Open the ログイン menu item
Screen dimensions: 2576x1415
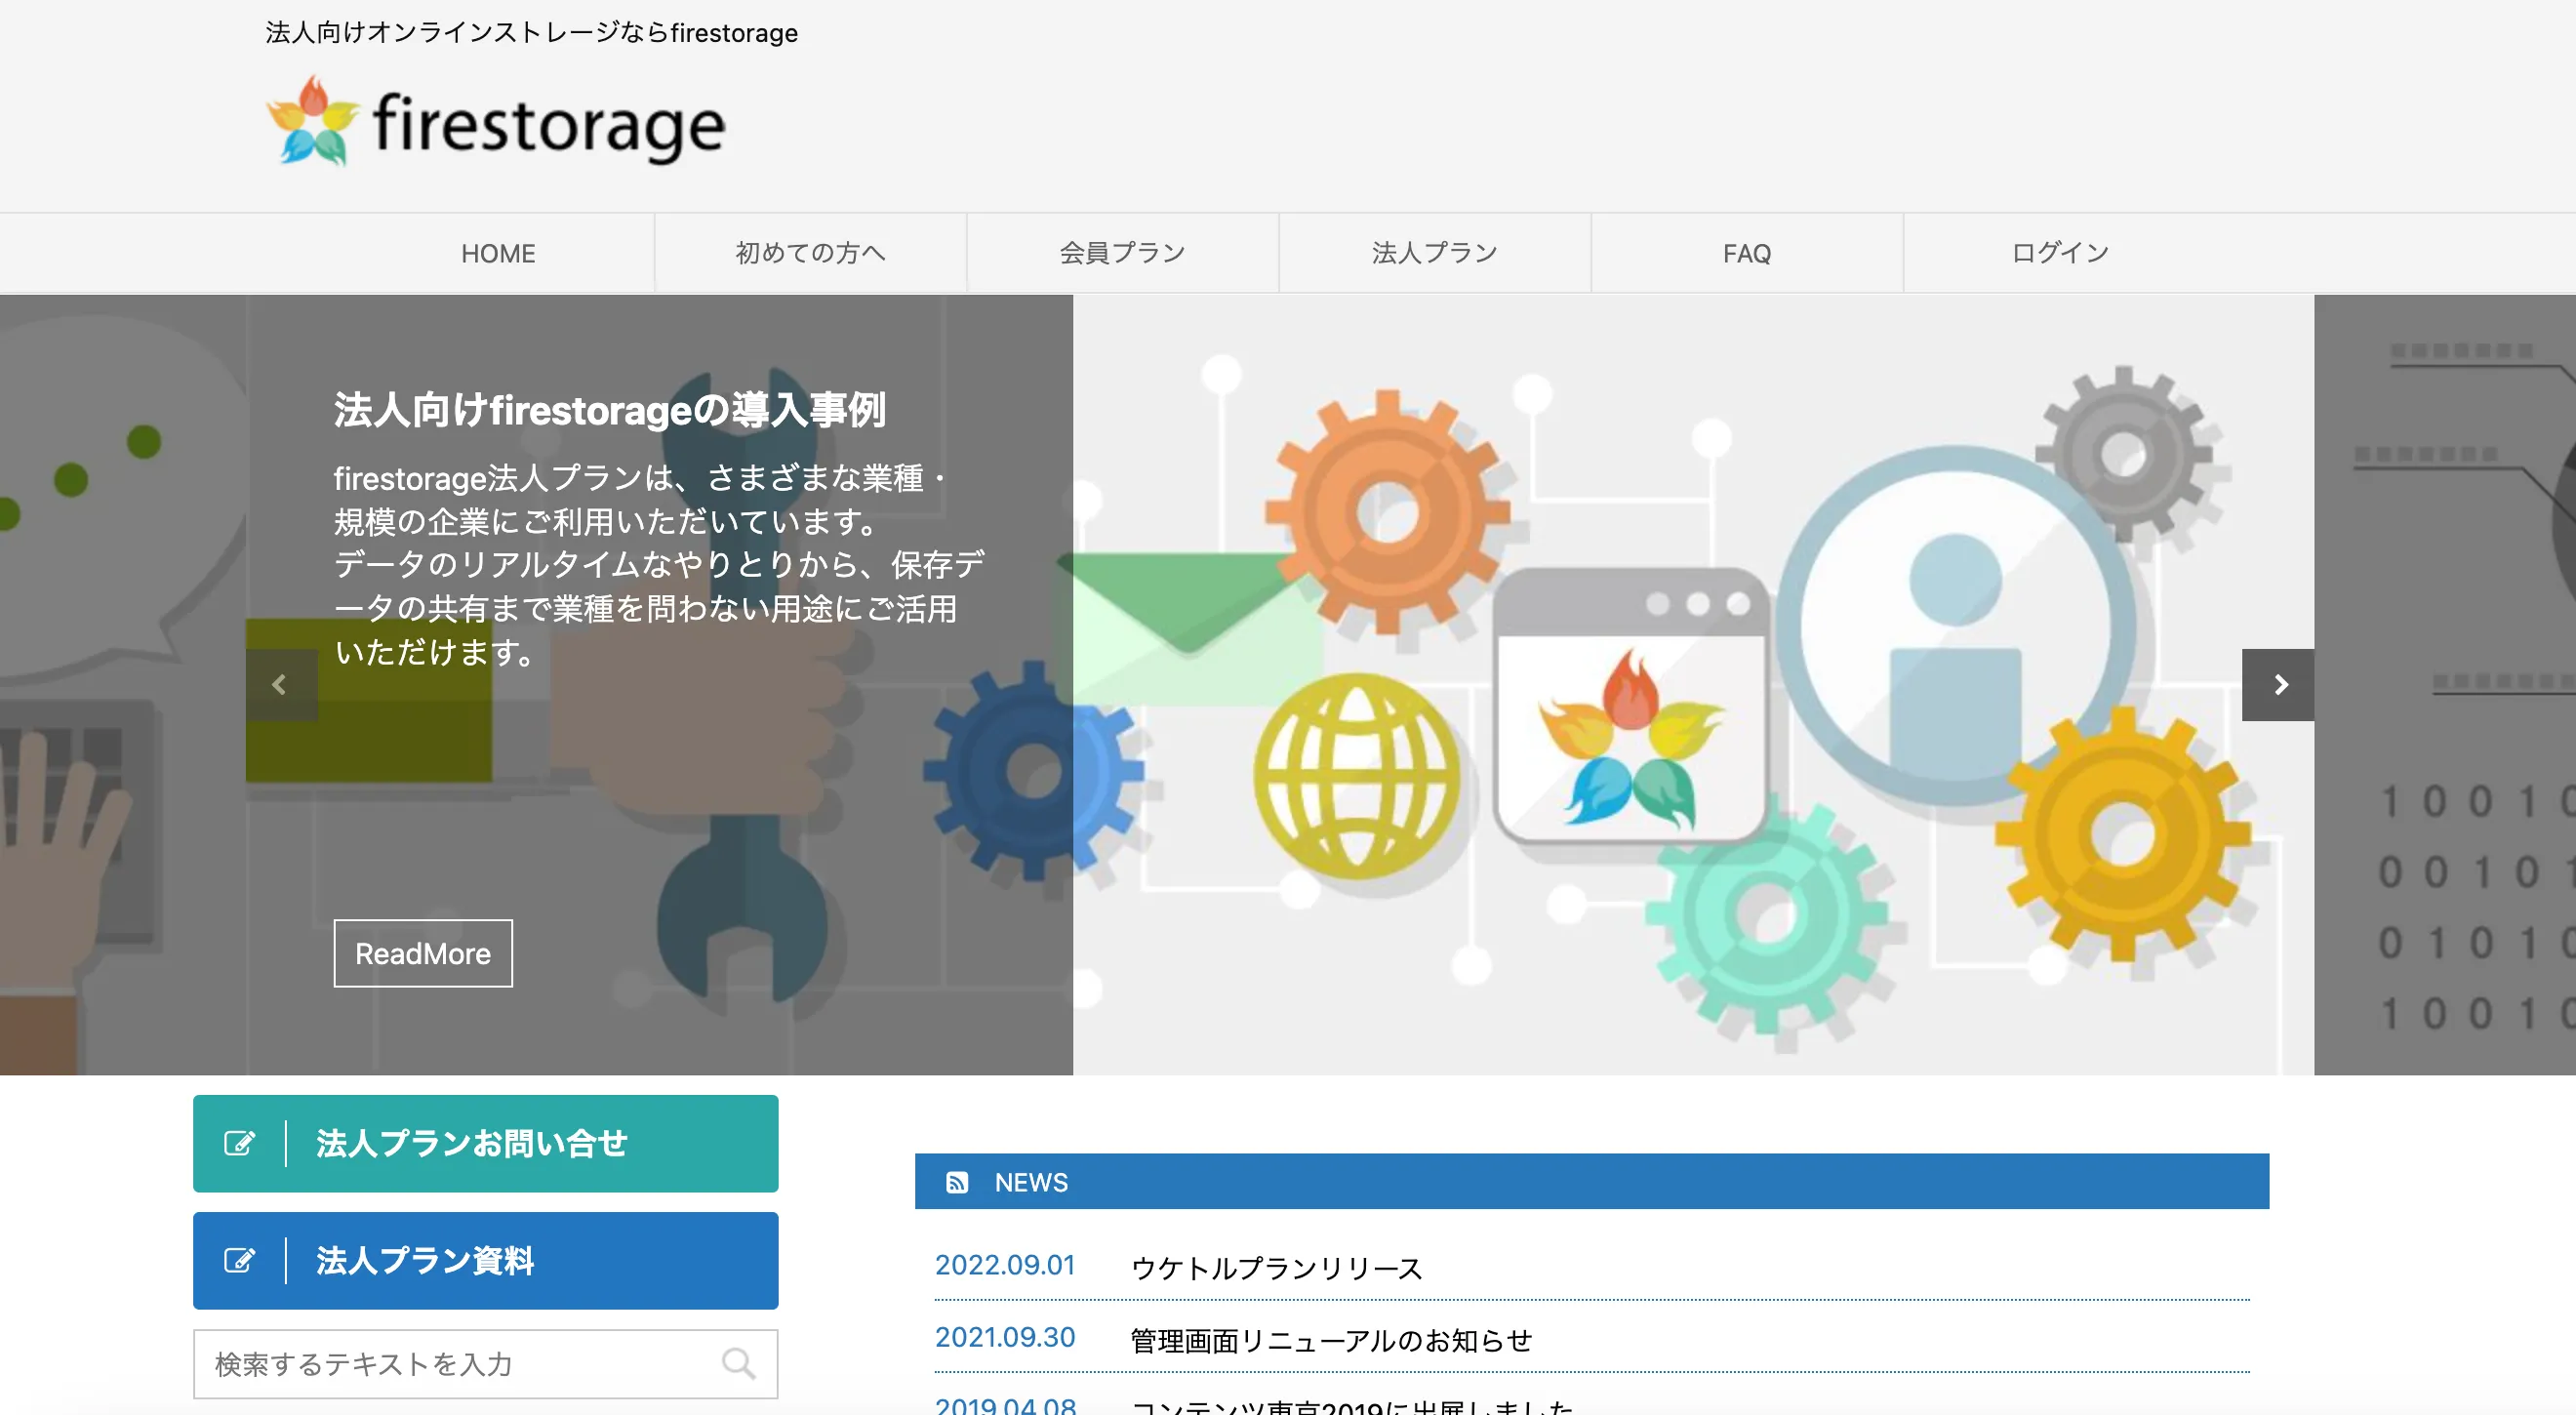(2060, 253)
